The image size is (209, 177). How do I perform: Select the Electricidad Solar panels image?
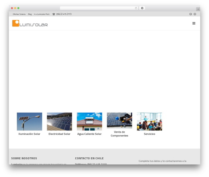pos(59,121)
